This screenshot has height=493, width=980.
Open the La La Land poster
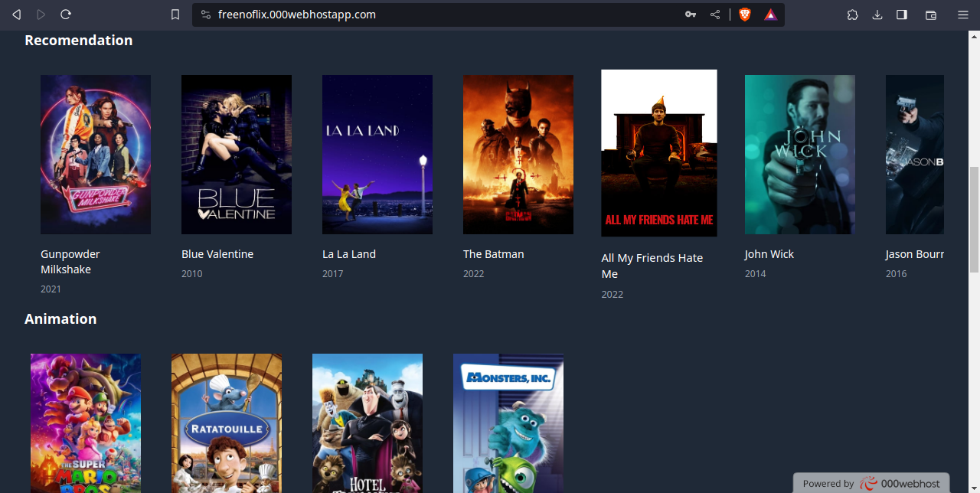[377, 155]
